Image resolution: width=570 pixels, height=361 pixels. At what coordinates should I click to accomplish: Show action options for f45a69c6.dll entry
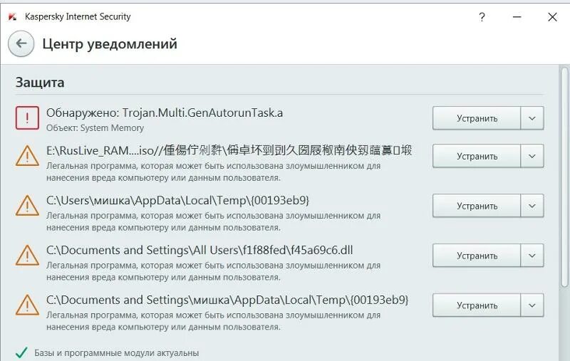pyautogui.click(x=532, y=256)
